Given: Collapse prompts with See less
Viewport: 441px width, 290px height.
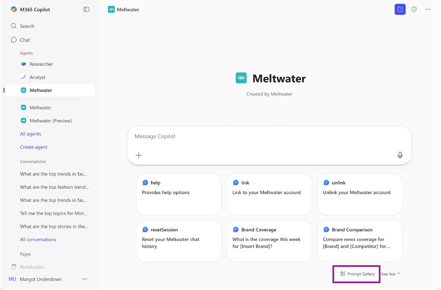Looking at the screenshot, I should tap(391, 274).
